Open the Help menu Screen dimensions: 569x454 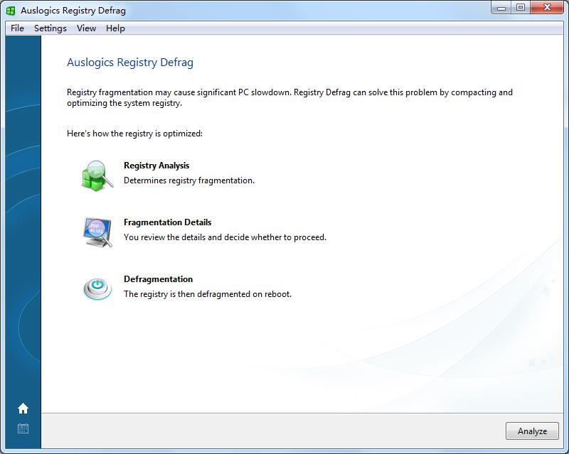coord(115,28)
